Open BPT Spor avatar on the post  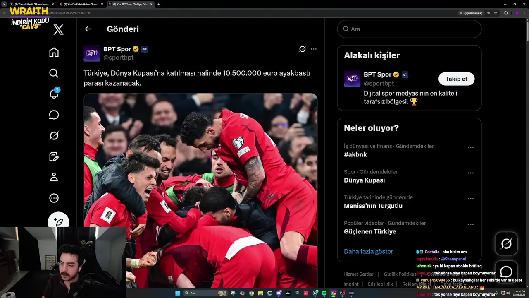[x=92, y=53]
